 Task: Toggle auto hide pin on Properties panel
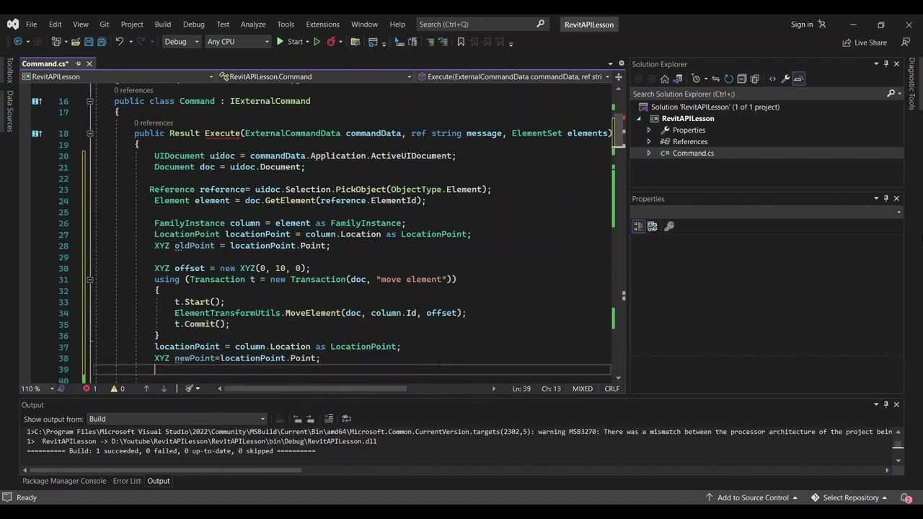click(x=886, y=198)
